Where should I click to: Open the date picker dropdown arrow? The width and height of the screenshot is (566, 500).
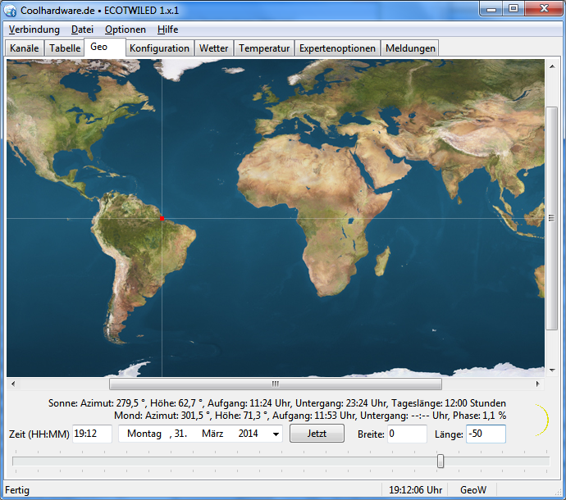coord(276,434)
